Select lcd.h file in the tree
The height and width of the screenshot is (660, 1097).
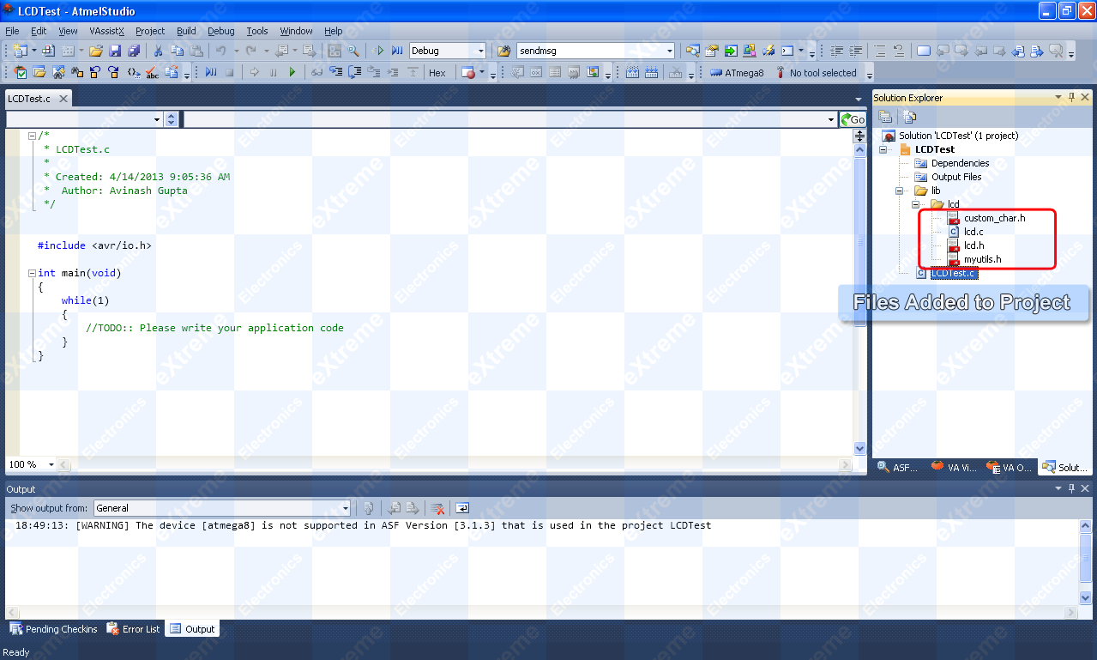[973, 245]
